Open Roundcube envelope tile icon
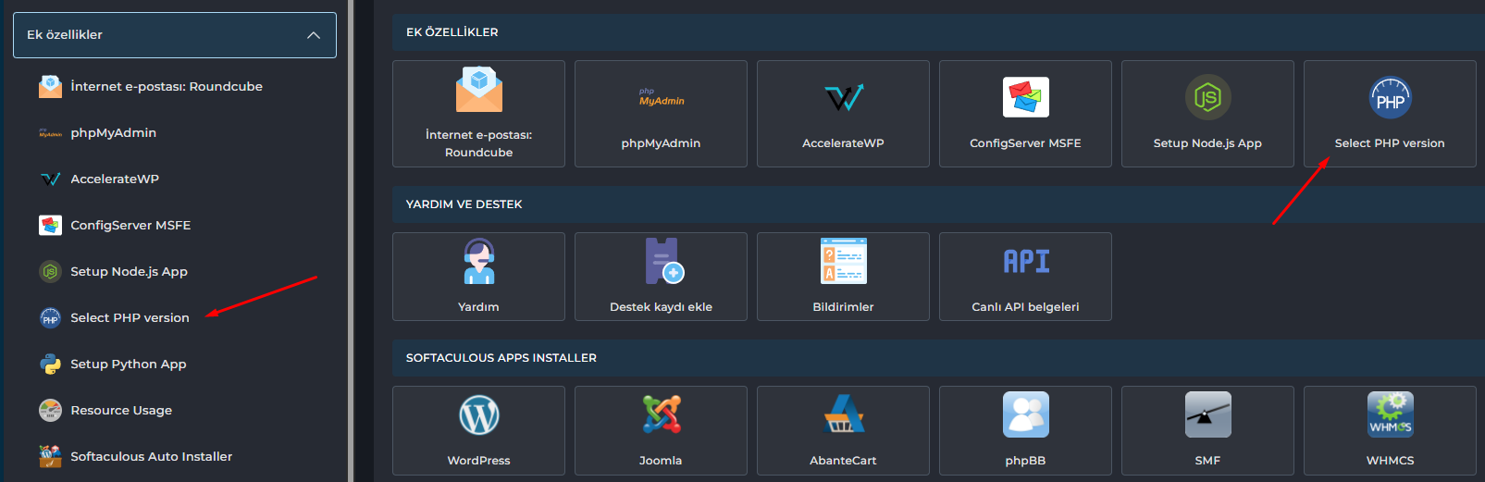This screenshot has height=482, width=1485. tap(478, 90)
